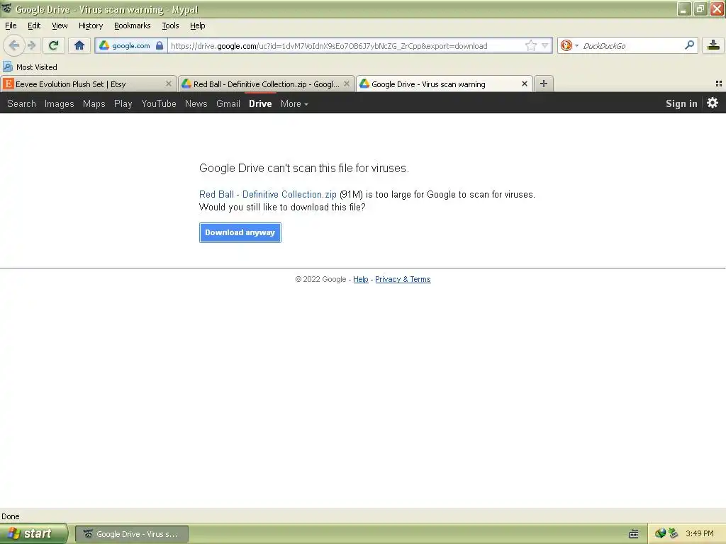Click the Most Visited bookmarks folder

30,67
